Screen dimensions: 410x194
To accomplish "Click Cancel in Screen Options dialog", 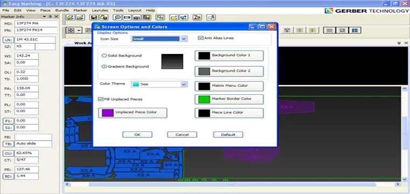I will coord(182,135).
